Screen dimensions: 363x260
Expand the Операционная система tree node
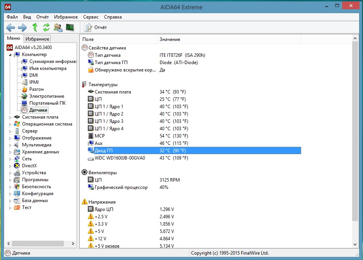[x=10, y=124]
